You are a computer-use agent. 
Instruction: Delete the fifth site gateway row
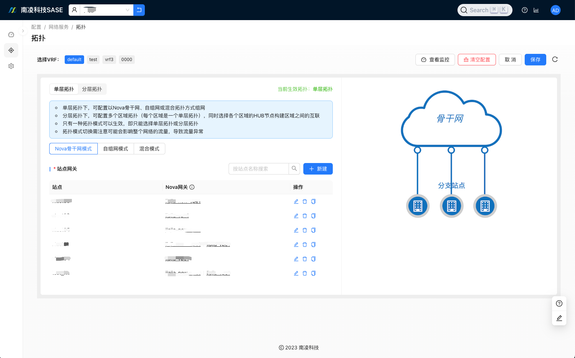(x=305, y=259)
